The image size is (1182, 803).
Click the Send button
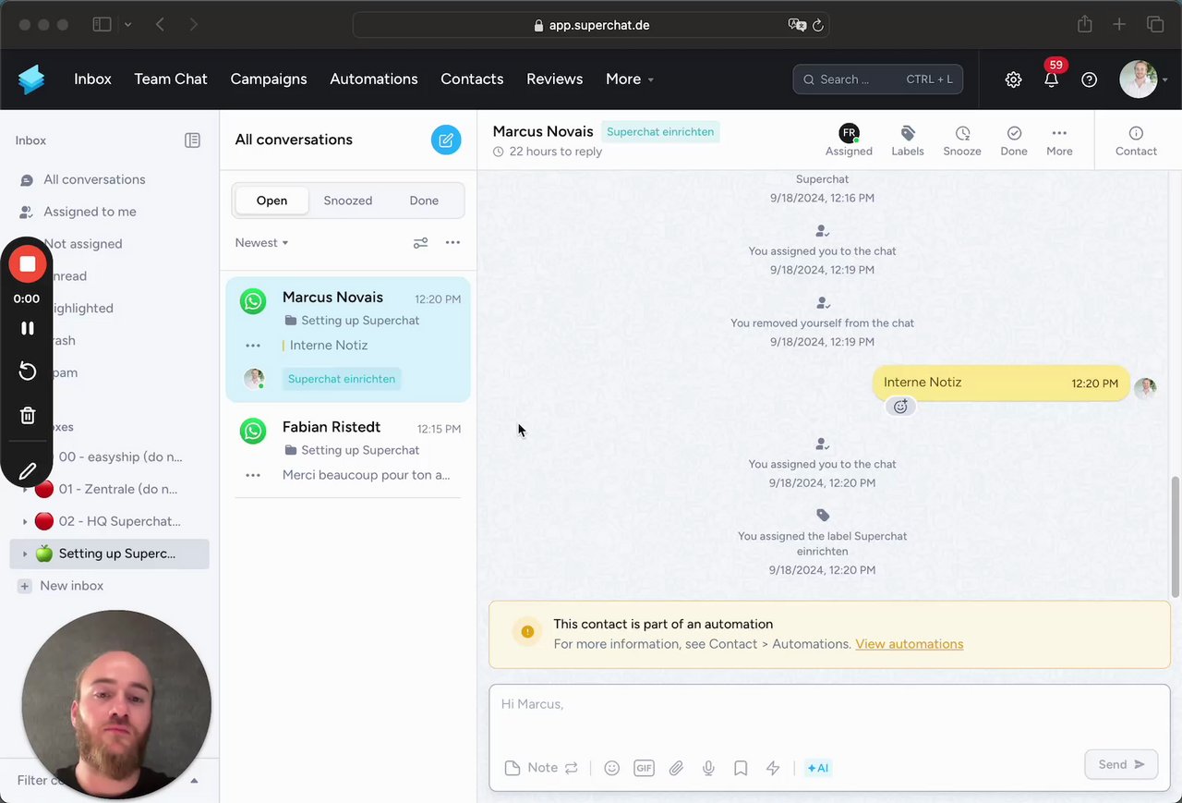click(1121, 764)
